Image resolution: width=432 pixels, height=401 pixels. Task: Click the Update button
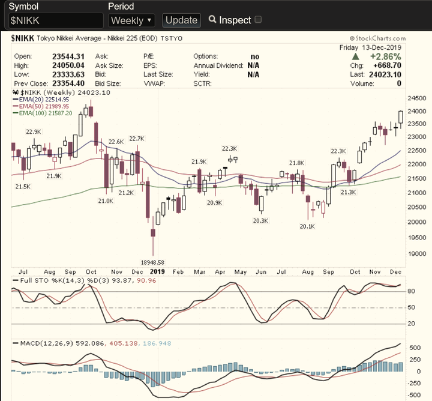[181, 20]
